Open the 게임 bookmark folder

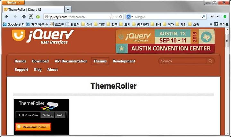pyautogui.click(x=181, y=24)
